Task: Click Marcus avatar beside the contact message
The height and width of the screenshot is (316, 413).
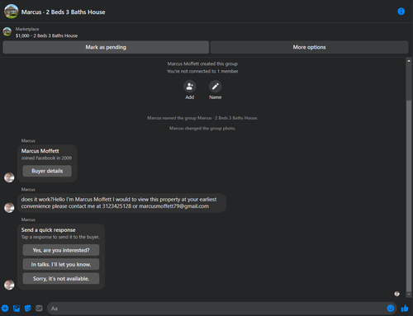Action: click(x=9, y=208)
